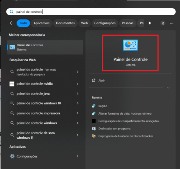Select 'painel de controle windows 10' suggestion
This screenshot has height=169, width=180.
coord(45,103)
